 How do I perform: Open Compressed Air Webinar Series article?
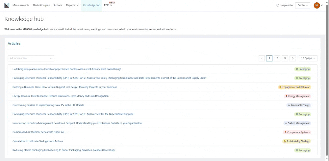point(38,132)
